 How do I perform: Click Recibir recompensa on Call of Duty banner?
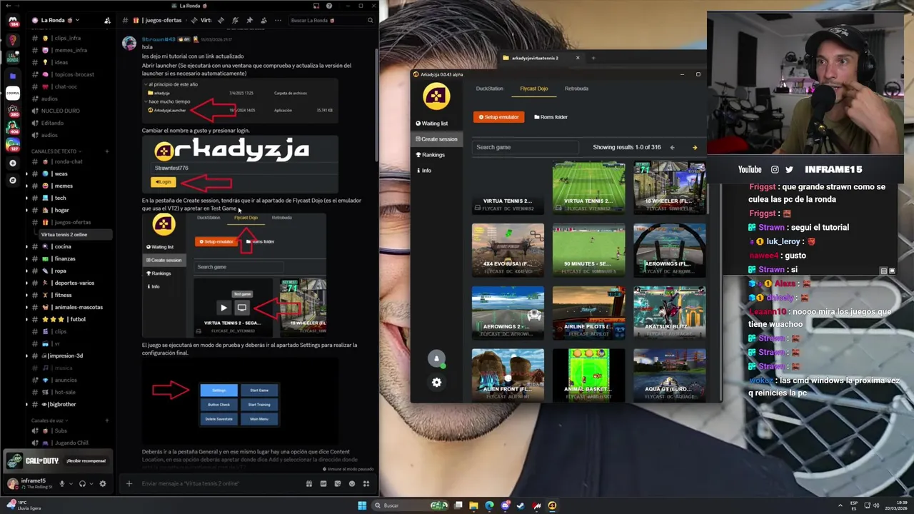point(86,460)
